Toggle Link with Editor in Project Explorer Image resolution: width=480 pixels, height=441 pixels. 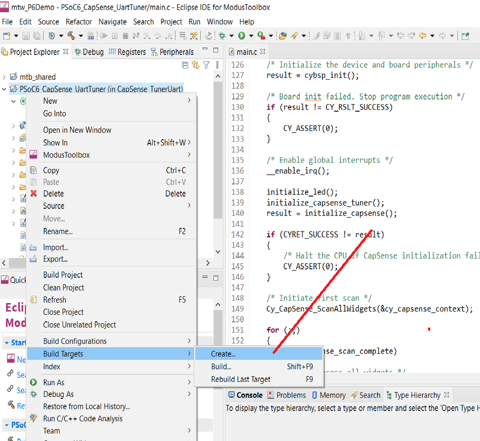click(x=195, y=64)
